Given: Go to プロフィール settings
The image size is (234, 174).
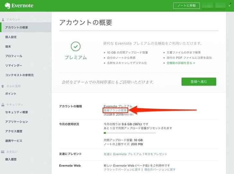Looking at the screenshot, I should tap(14, 56).
